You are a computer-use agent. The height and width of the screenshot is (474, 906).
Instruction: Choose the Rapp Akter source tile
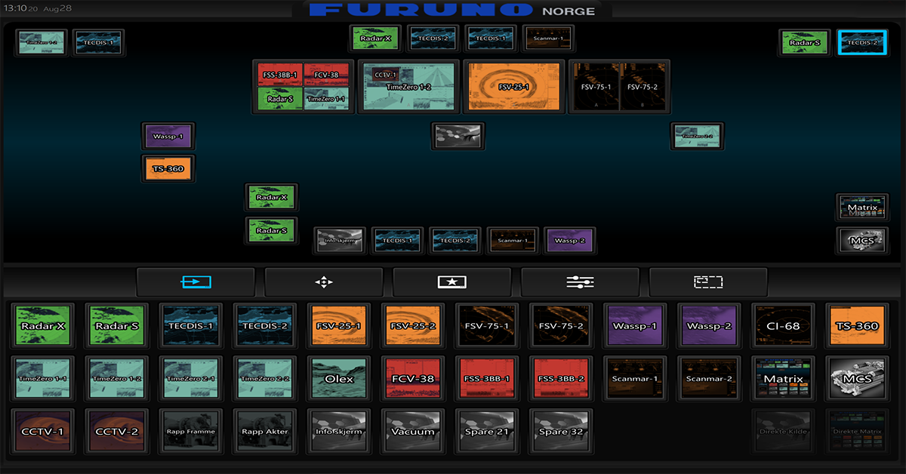(x=265, y=431)
